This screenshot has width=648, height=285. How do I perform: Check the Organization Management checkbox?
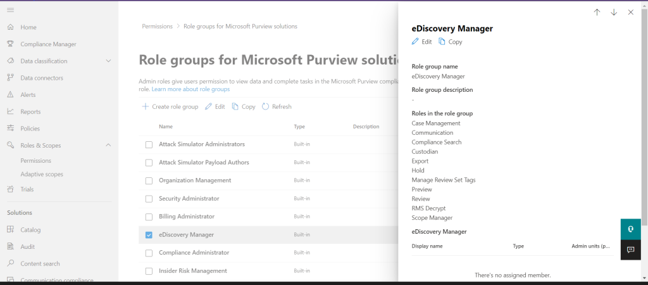[x=149, y=180]
